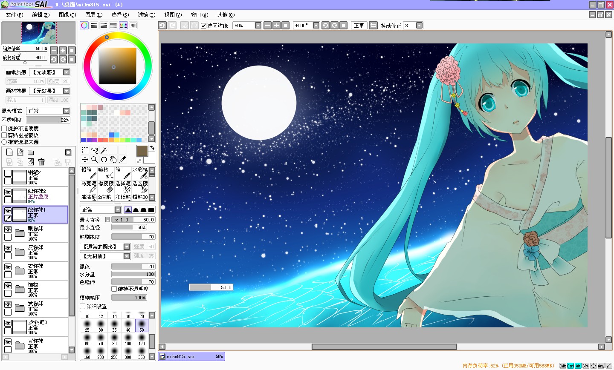Open the 图层 menu
The width and height of the screenshot is (614, 370).
[93, 14]
